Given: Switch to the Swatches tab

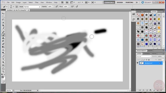Looking at the screenshot, I should pos(147,11).
